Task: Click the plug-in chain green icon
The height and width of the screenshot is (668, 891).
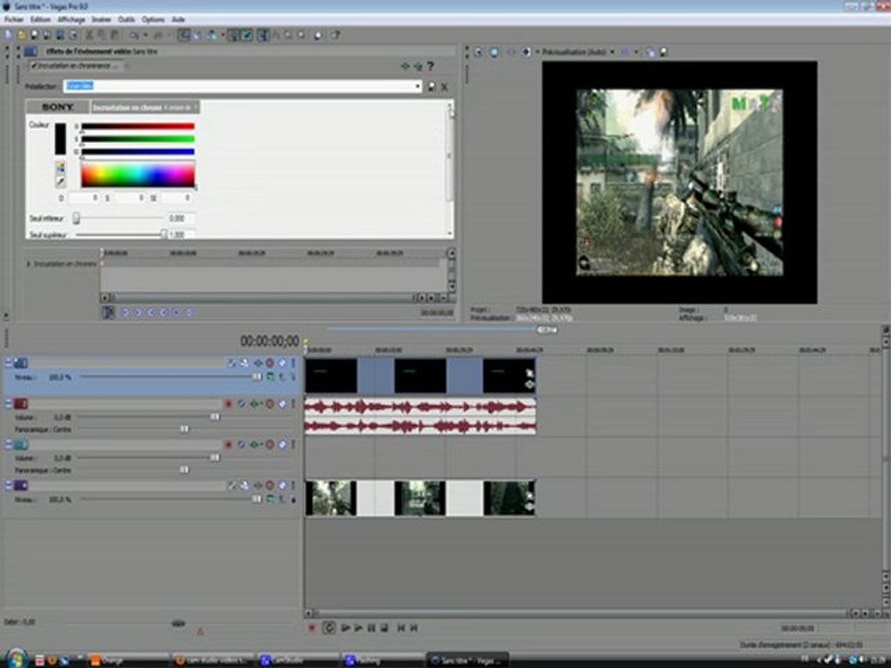Action: (406, 66)
